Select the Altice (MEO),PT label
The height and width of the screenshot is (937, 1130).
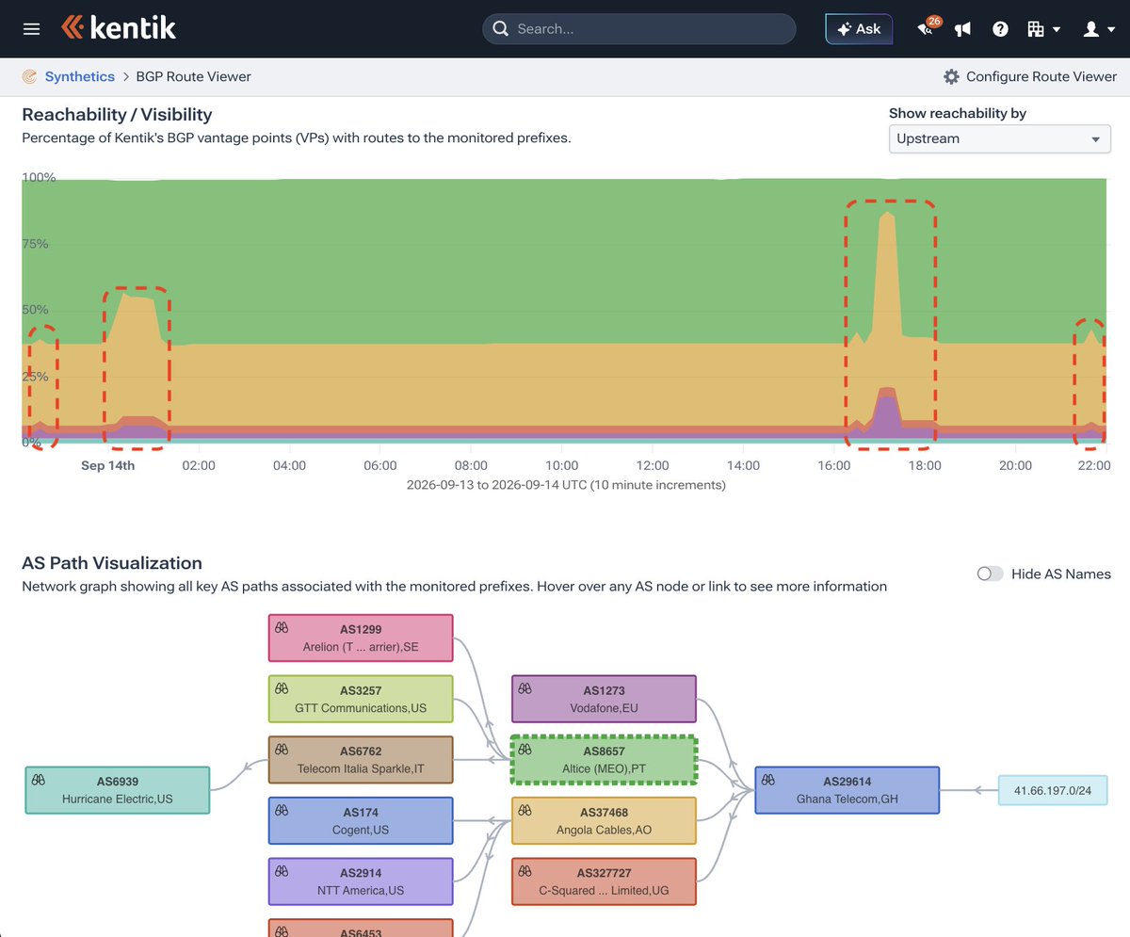tap(604, 768)
